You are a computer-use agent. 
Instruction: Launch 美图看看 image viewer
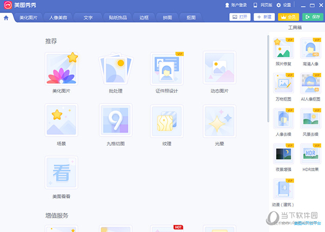coord(61,173)
